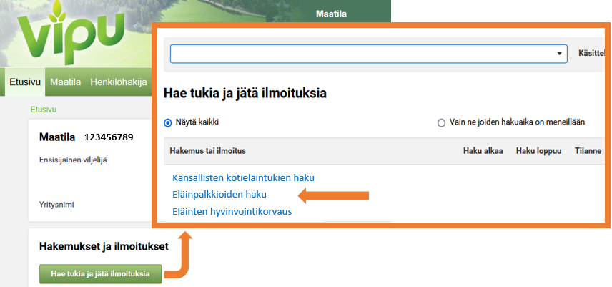Click the Ensisijainen viljelijä label
612x287 pixels.
point(73,160)
